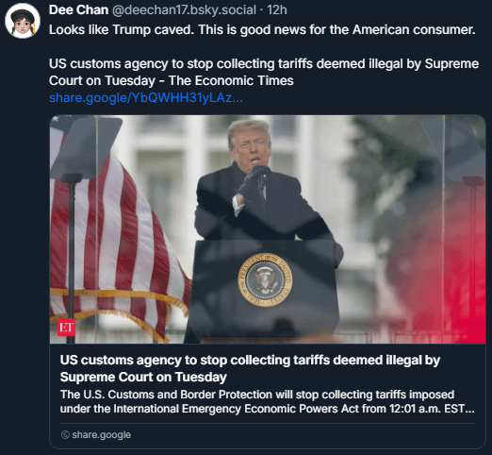Open the @deechan17.bsky.social handle
The height and width of the screenshot is (455, 492).
(184, 10)
